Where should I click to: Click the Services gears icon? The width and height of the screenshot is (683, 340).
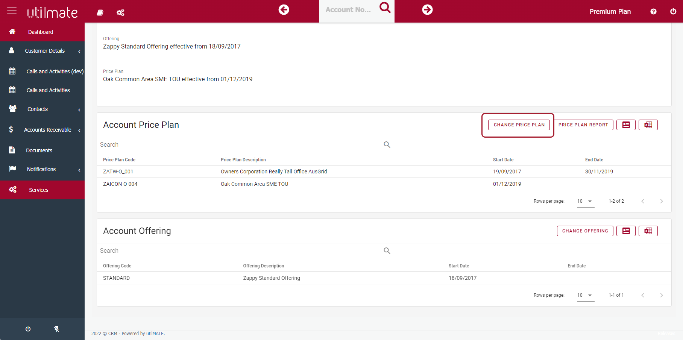click(12, 190)
